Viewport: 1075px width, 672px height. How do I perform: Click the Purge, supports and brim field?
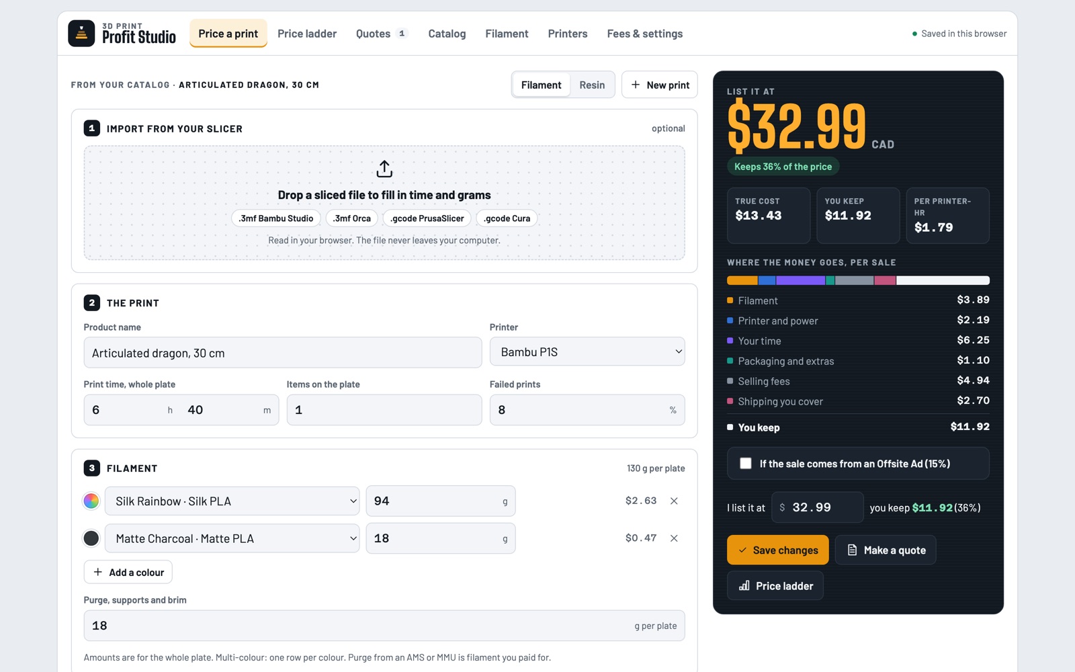(x=384, y=626)
